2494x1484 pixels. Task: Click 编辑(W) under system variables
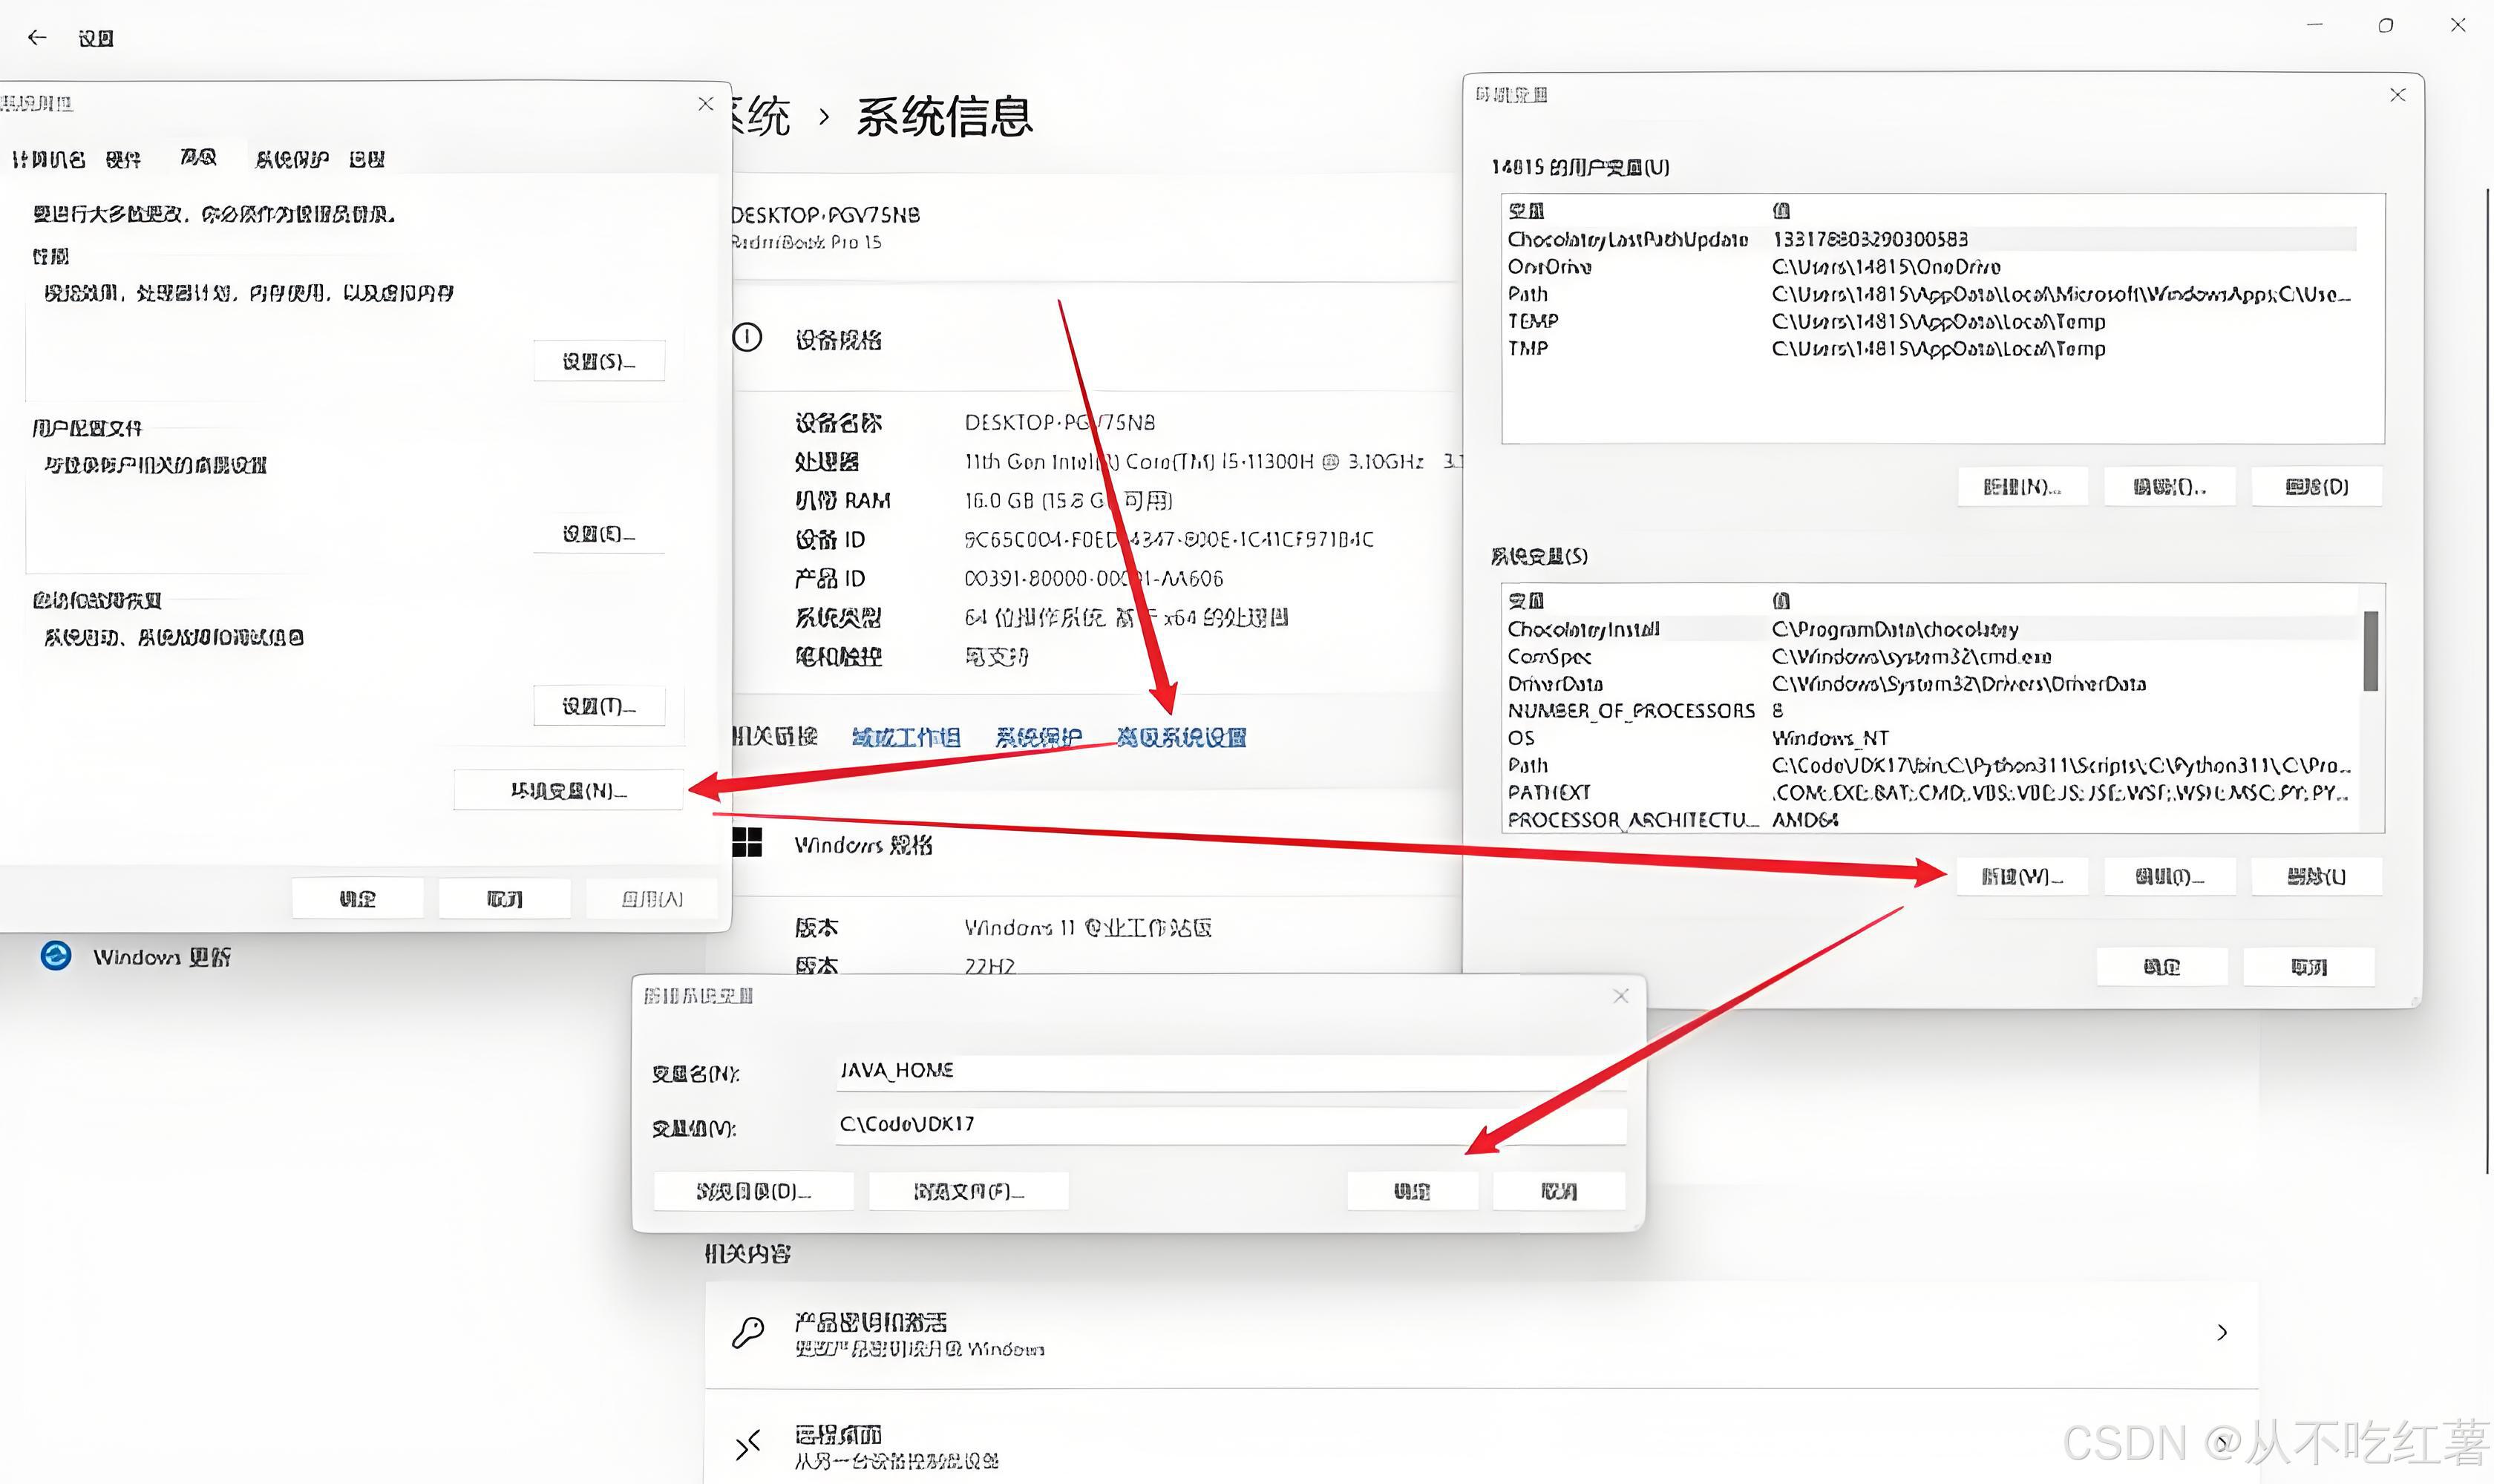pos(2022,876)
